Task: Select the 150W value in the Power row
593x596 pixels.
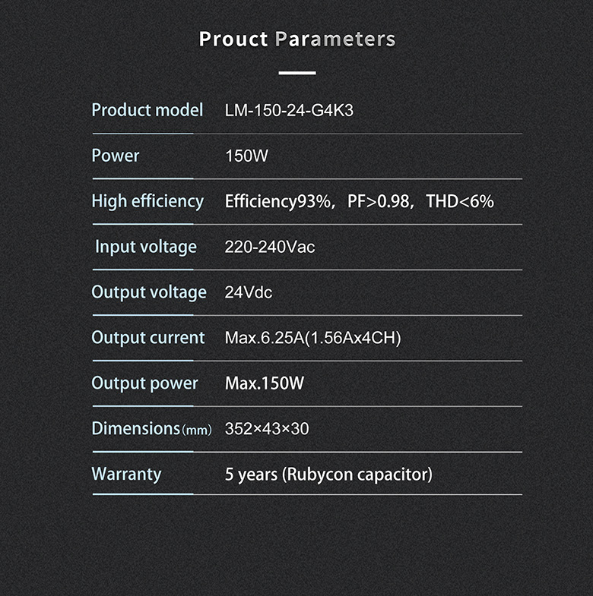Action: coord(246,156)
